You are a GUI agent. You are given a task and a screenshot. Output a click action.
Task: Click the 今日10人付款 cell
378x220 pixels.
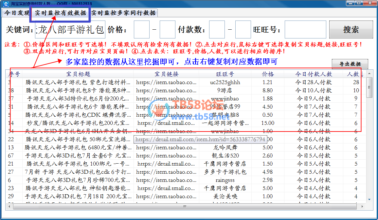tap(314, 90)
